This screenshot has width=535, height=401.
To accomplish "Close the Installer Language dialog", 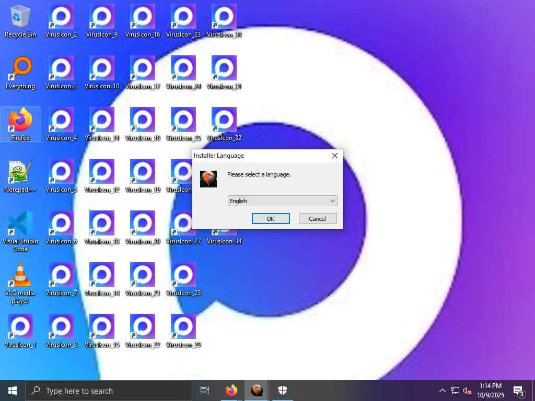I will [335, 156].
